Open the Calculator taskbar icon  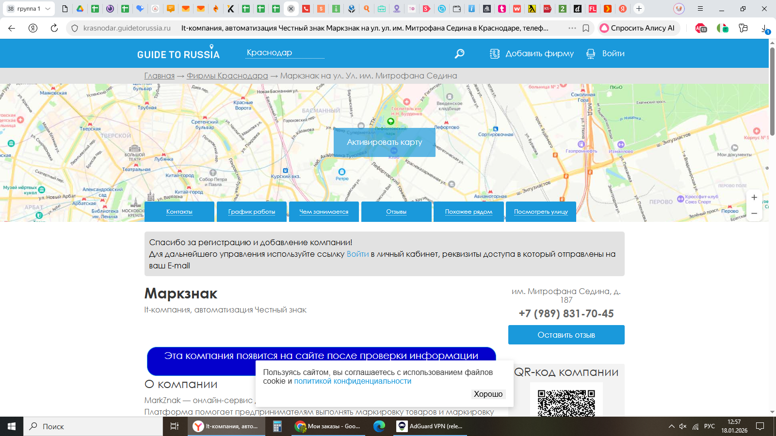277,426
